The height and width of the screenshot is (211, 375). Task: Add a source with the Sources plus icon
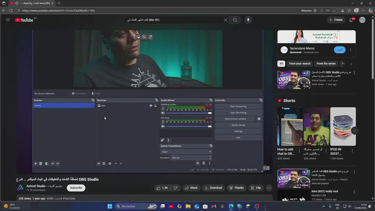pos(99,164)
